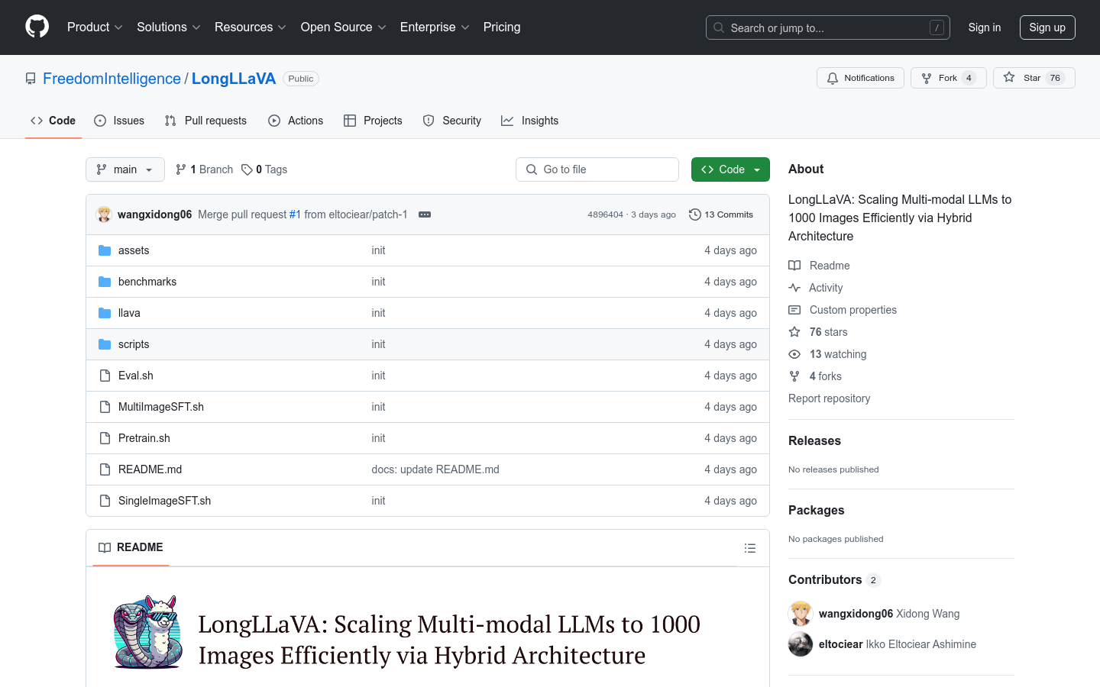The image size is (1100, 687).
Task: Open the Resources dropdown menu
Action: (x=251, y=27)
